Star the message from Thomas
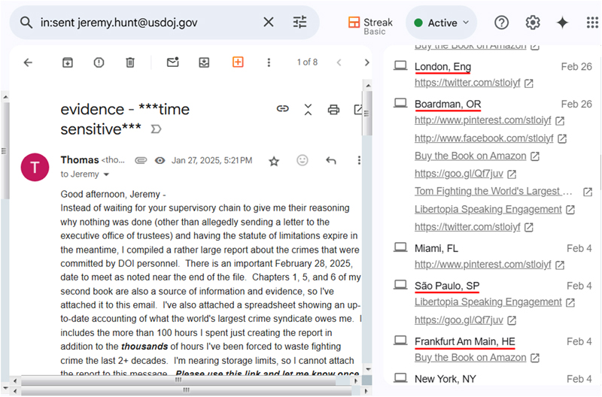The height and width of the screenshot is (397, 602). coord(274,160)
